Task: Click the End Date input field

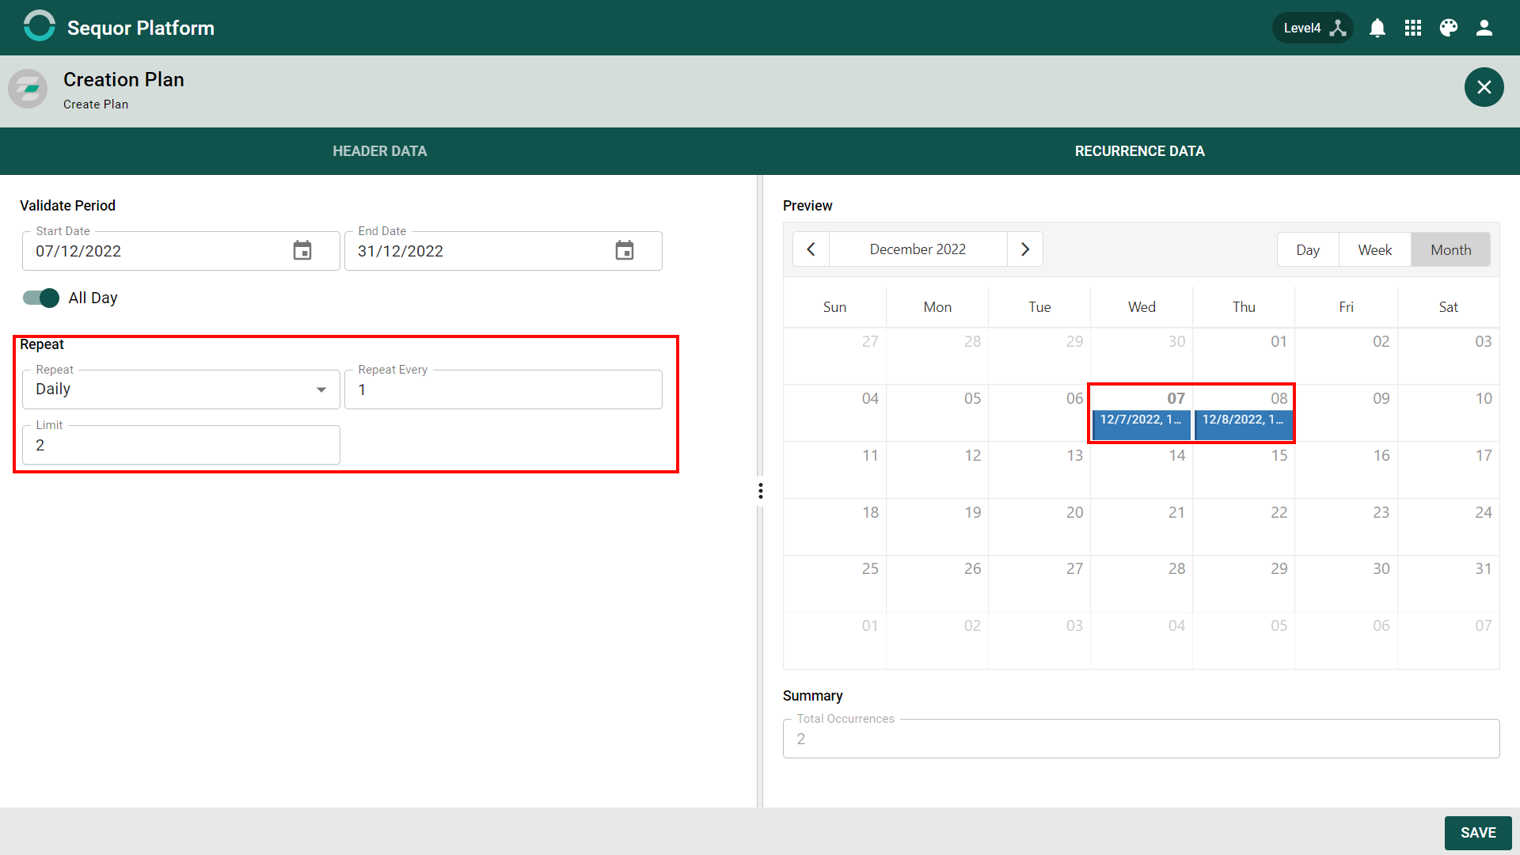Action: coord(503,251)
